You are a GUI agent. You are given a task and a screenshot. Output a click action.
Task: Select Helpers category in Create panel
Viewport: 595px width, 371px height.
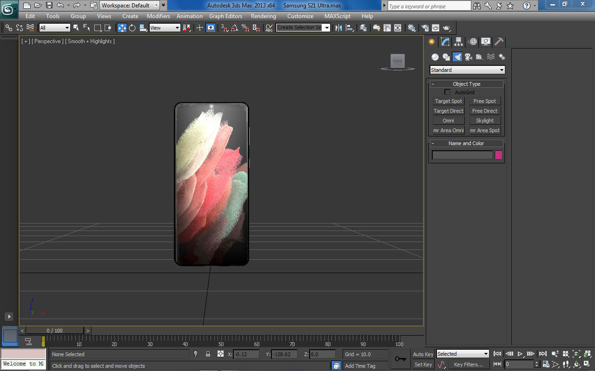480,57
